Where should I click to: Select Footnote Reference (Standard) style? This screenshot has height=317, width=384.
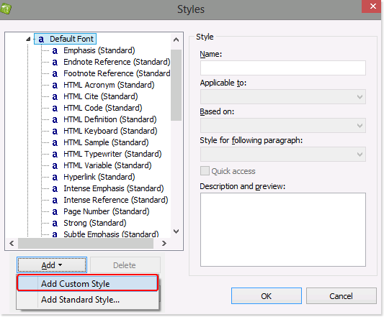coord(117,73)
